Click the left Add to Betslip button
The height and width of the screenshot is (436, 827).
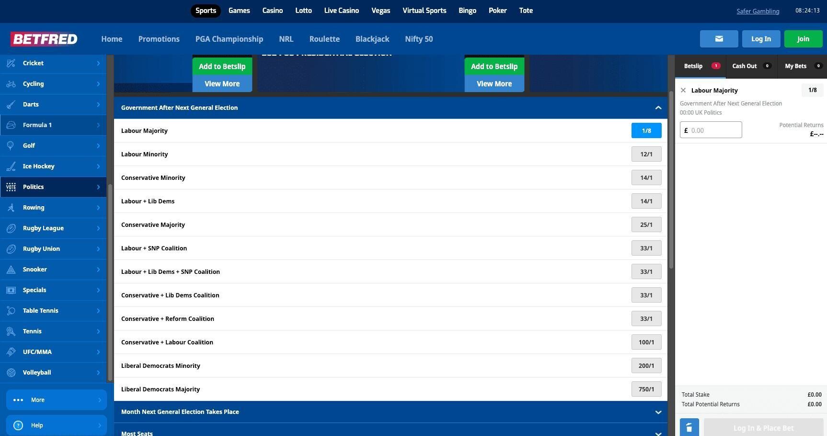(222, 66)
